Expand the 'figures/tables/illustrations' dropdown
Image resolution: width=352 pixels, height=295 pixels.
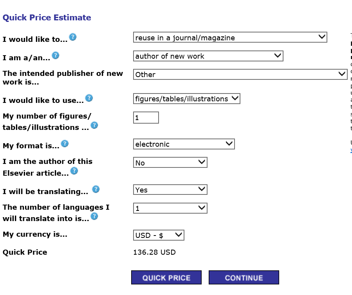[186, 99]
